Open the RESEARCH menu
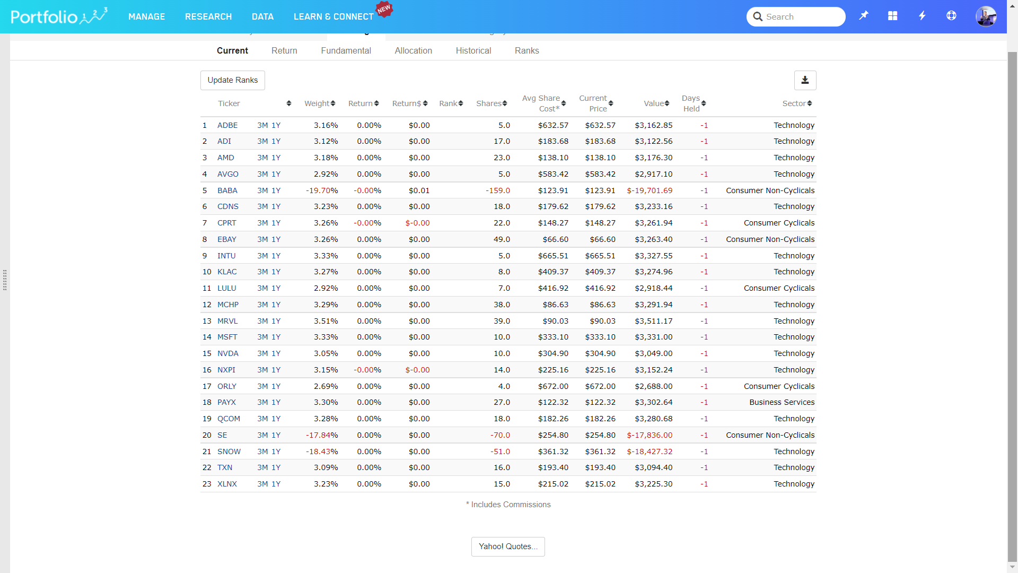Screen dimensions: 1018x573 point(208,17)
